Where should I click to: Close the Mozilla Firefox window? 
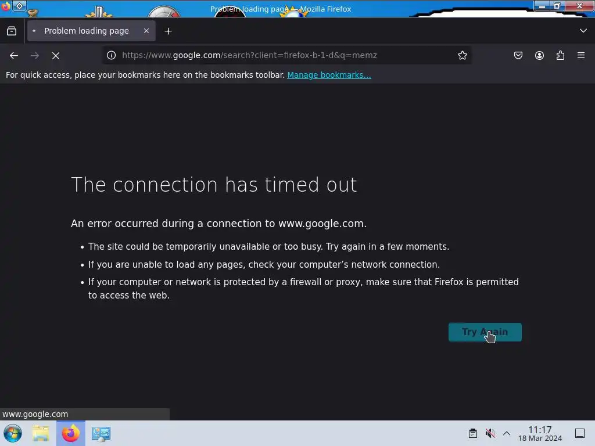579,6
